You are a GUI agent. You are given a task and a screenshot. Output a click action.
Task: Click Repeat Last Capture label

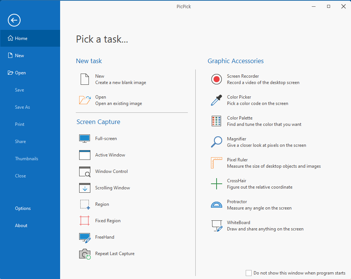tap(115, 254)
